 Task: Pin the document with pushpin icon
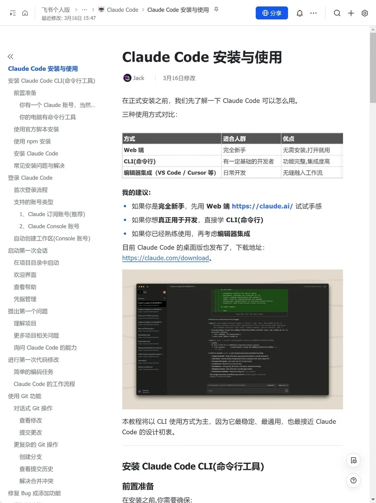(216, 9)
